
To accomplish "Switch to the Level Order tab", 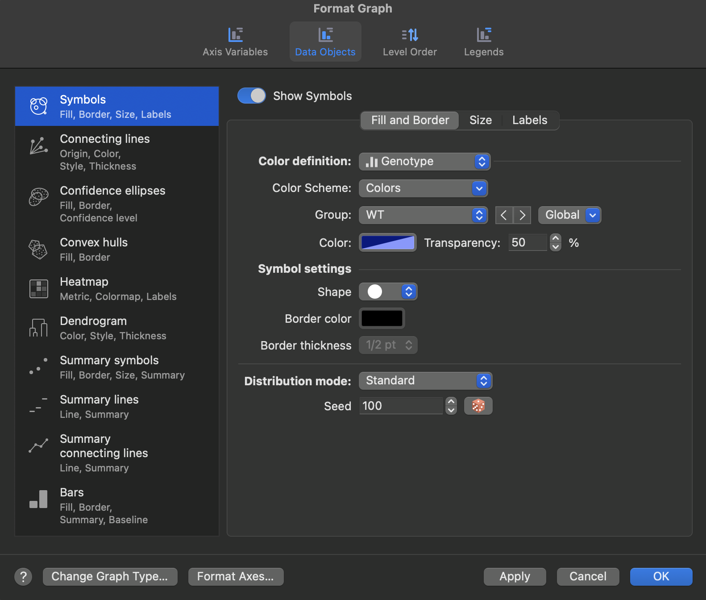I will pos(410,42).
